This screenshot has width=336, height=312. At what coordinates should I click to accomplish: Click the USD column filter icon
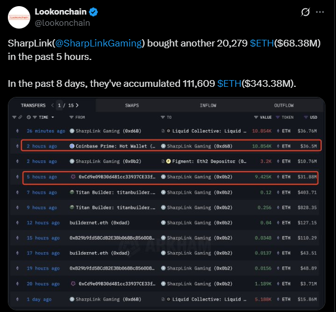(x=306, y=117)
